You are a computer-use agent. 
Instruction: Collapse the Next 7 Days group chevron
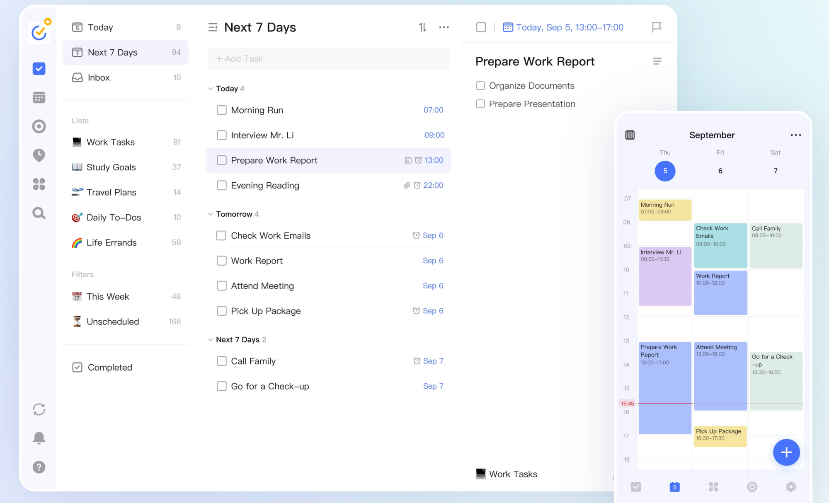click(x=211, y=340)
